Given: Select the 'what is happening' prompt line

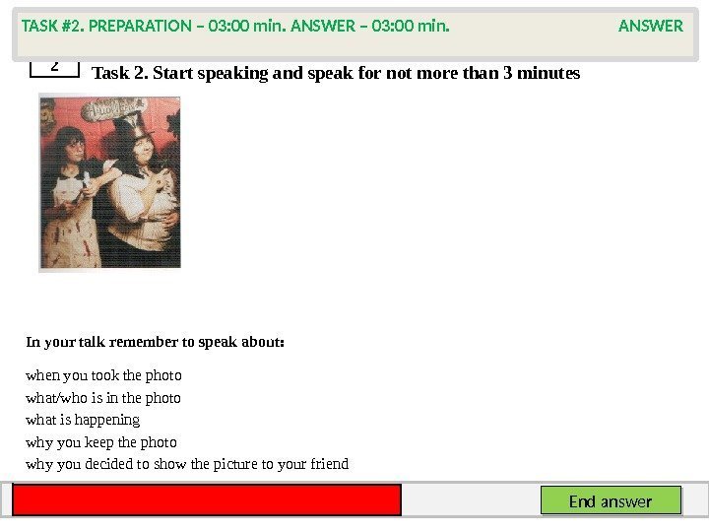Looking at the screenshot, I should click(83, 420).
